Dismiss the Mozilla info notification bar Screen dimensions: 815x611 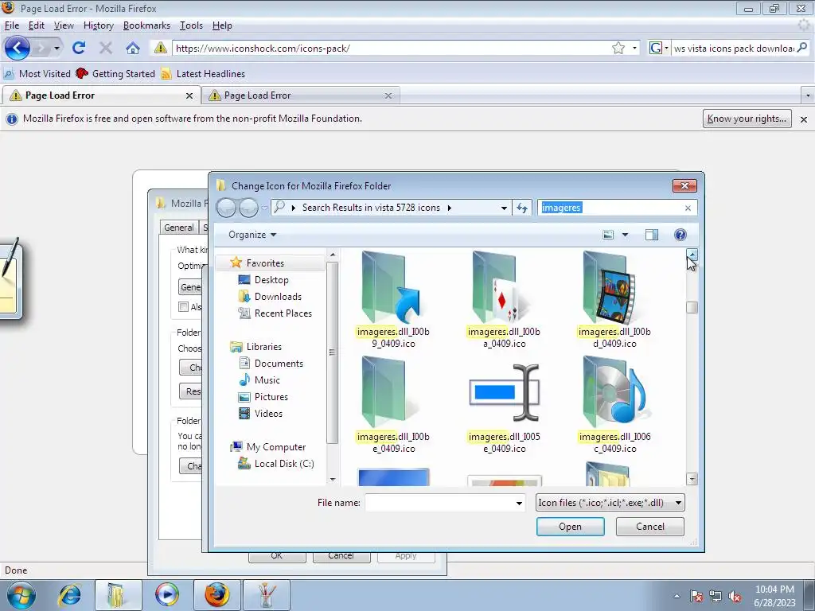(804, 119)
